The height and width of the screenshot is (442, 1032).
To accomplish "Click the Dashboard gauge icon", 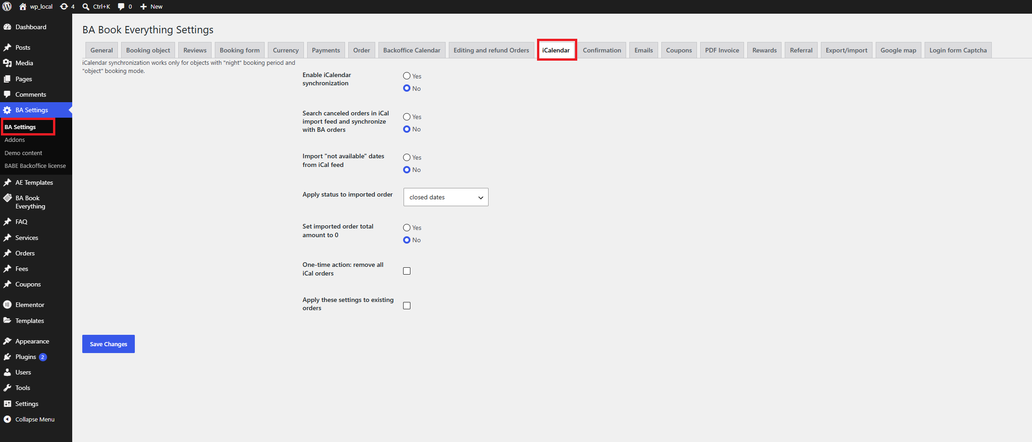I will [7, 27].
